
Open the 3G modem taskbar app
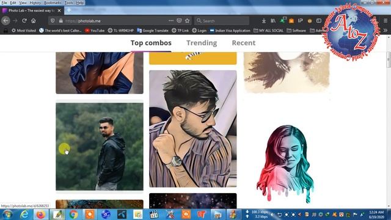pyautogui.click(x=106, y=215)
